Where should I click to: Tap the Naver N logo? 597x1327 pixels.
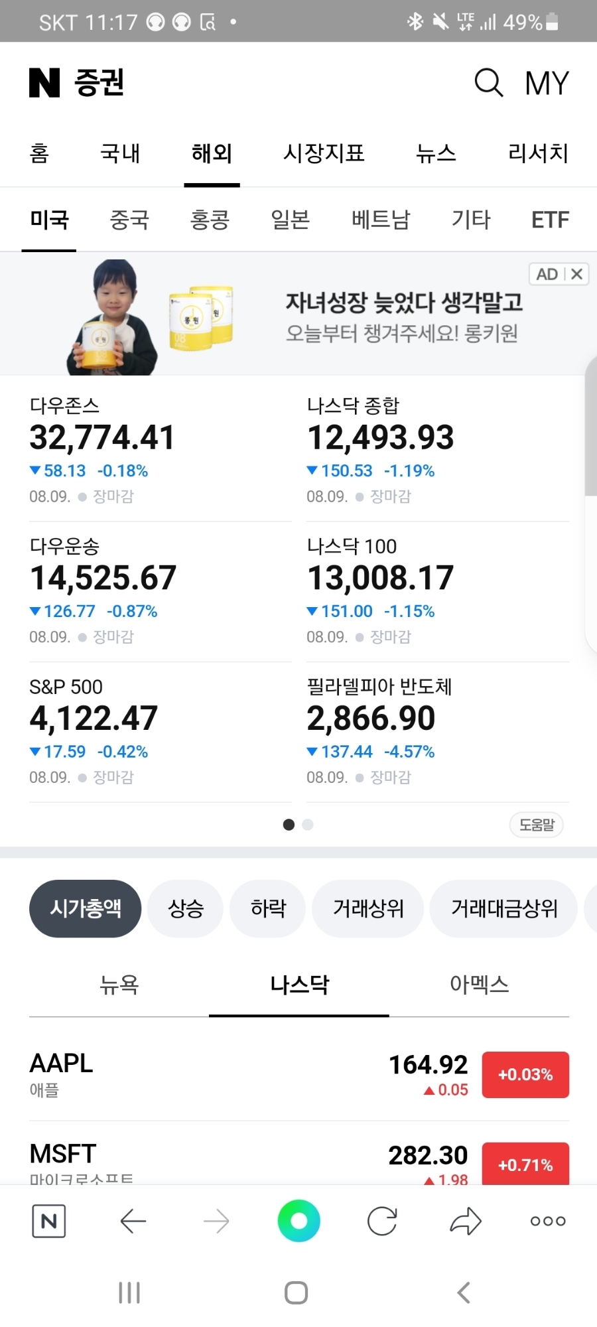tap(44, 83)
